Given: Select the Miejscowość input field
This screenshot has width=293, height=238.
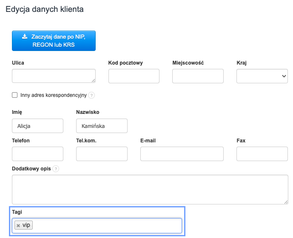Looking at the screenshot, I should [198, 76].
